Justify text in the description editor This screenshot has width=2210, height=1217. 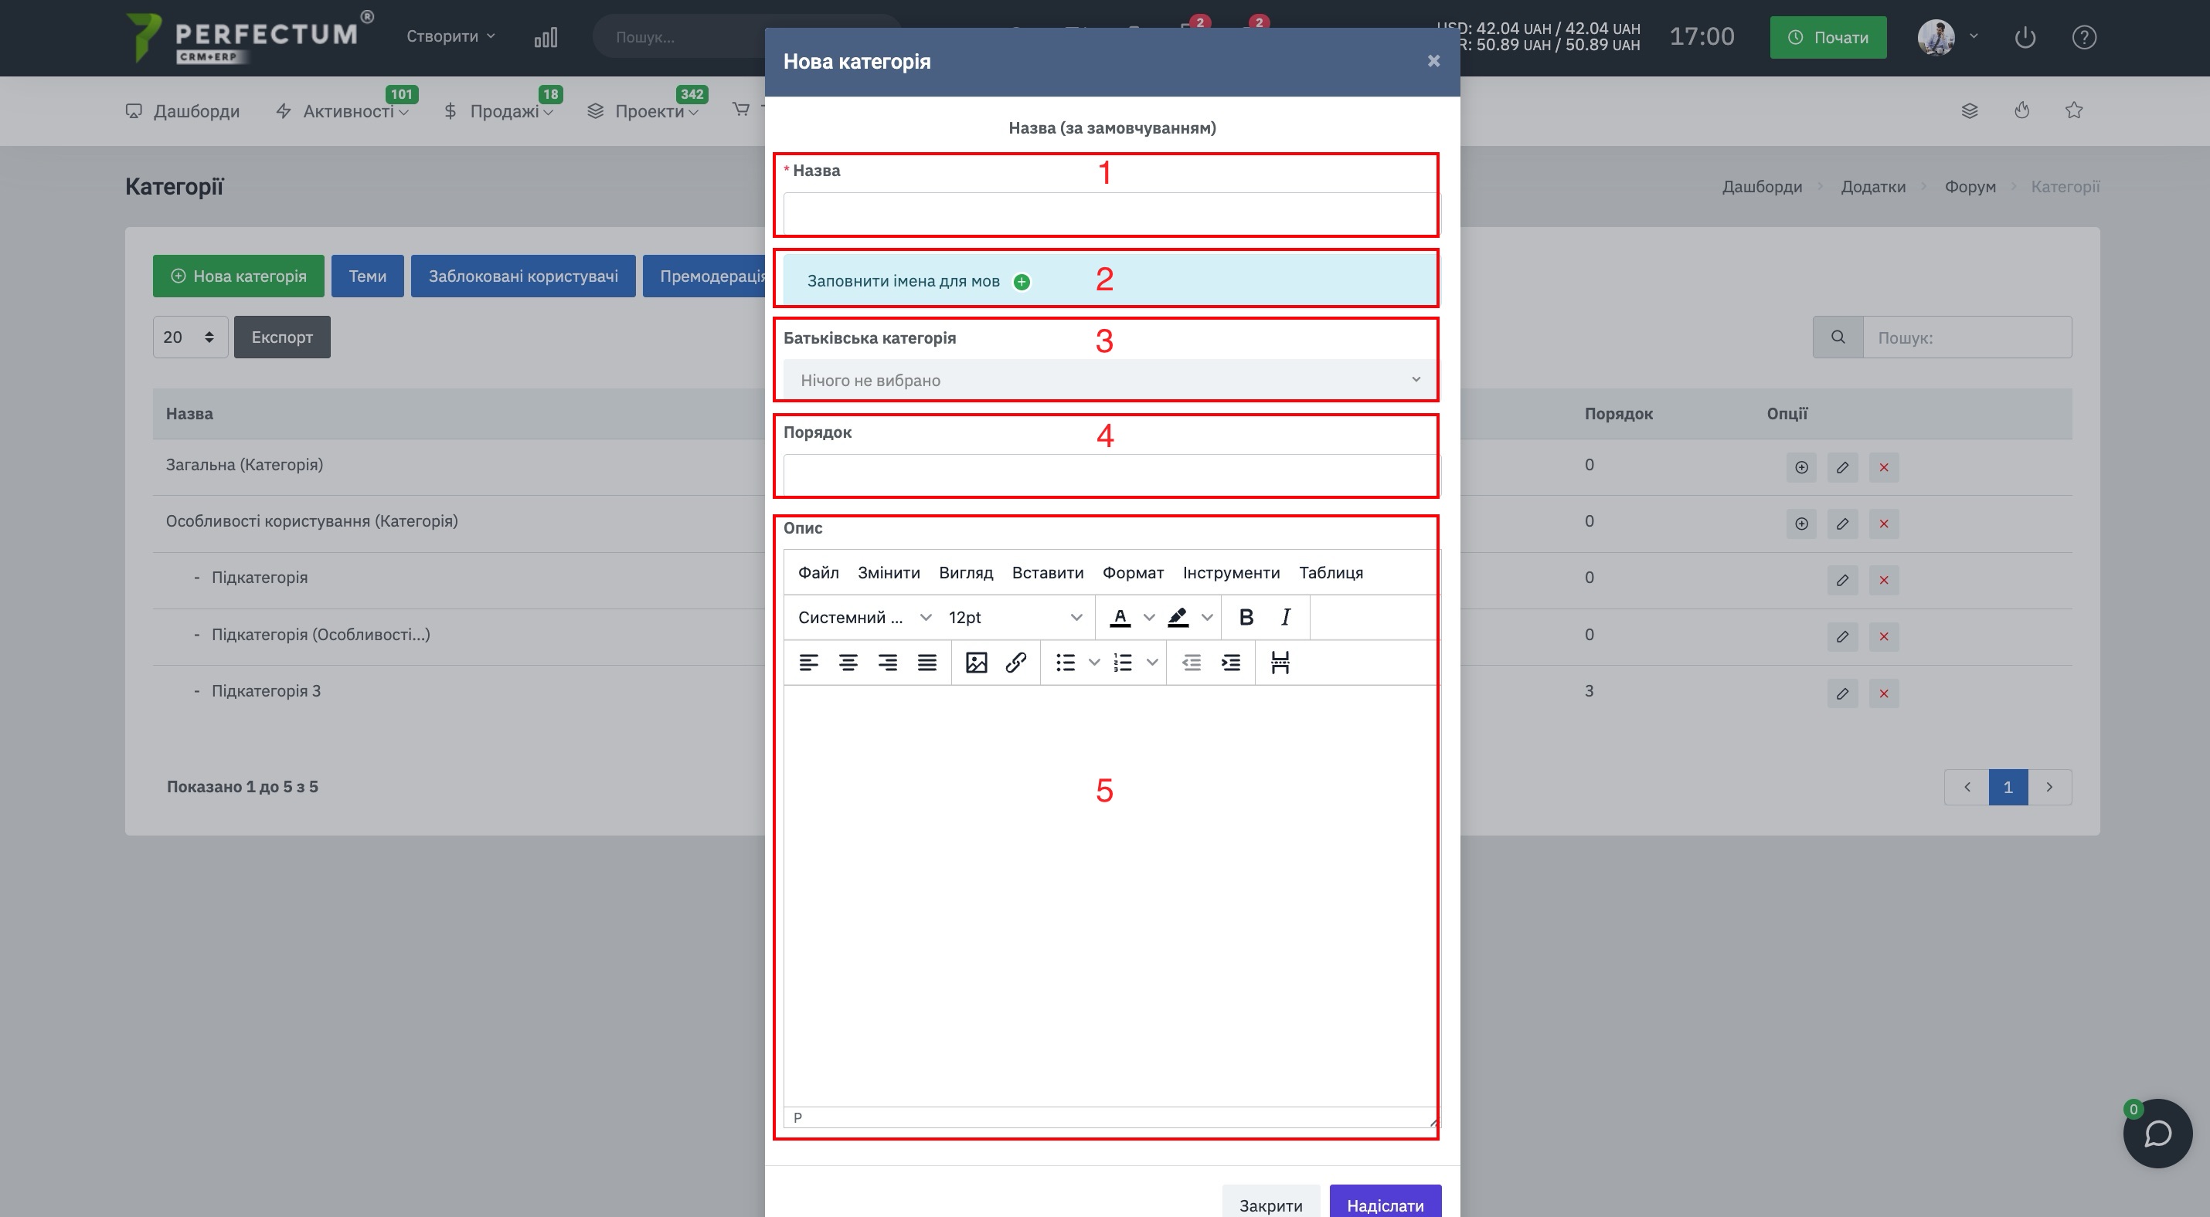926,663
